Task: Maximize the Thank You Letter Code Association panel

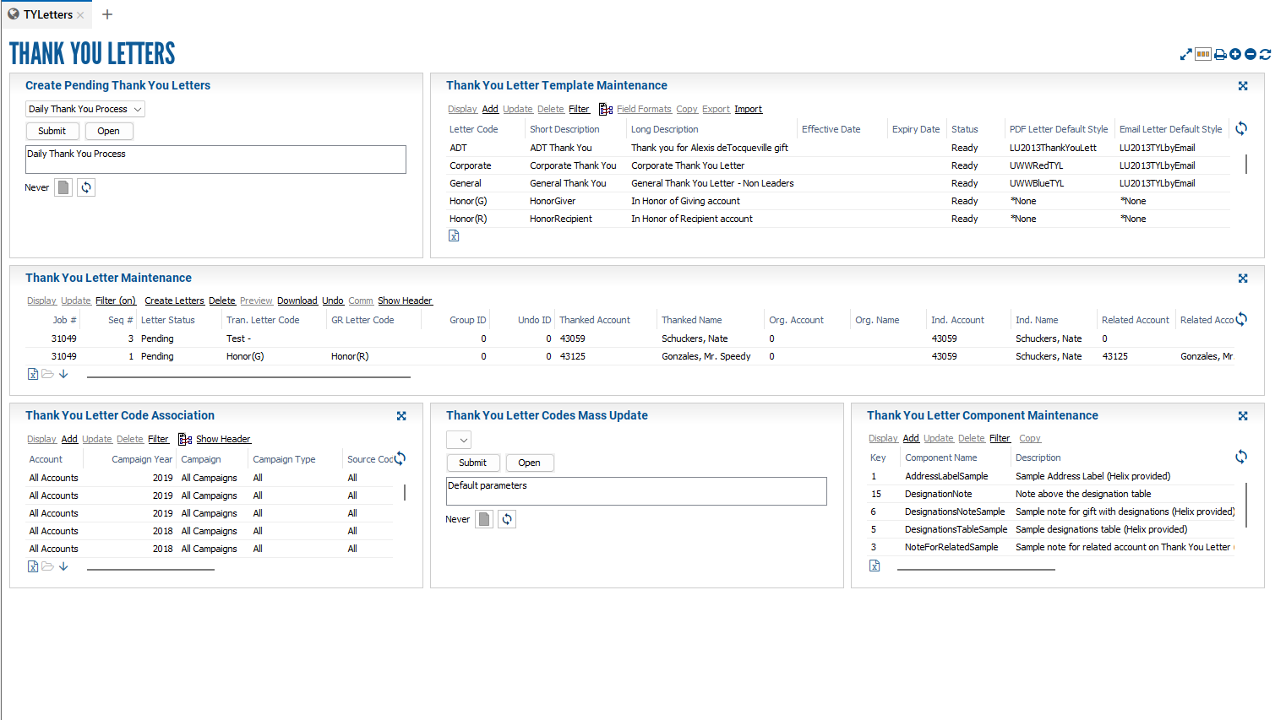Action: (401, 416)
